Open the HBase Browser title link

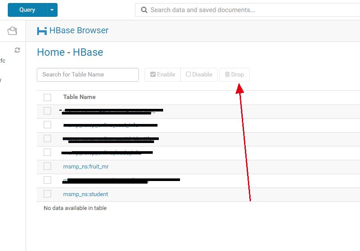[79, 30]
